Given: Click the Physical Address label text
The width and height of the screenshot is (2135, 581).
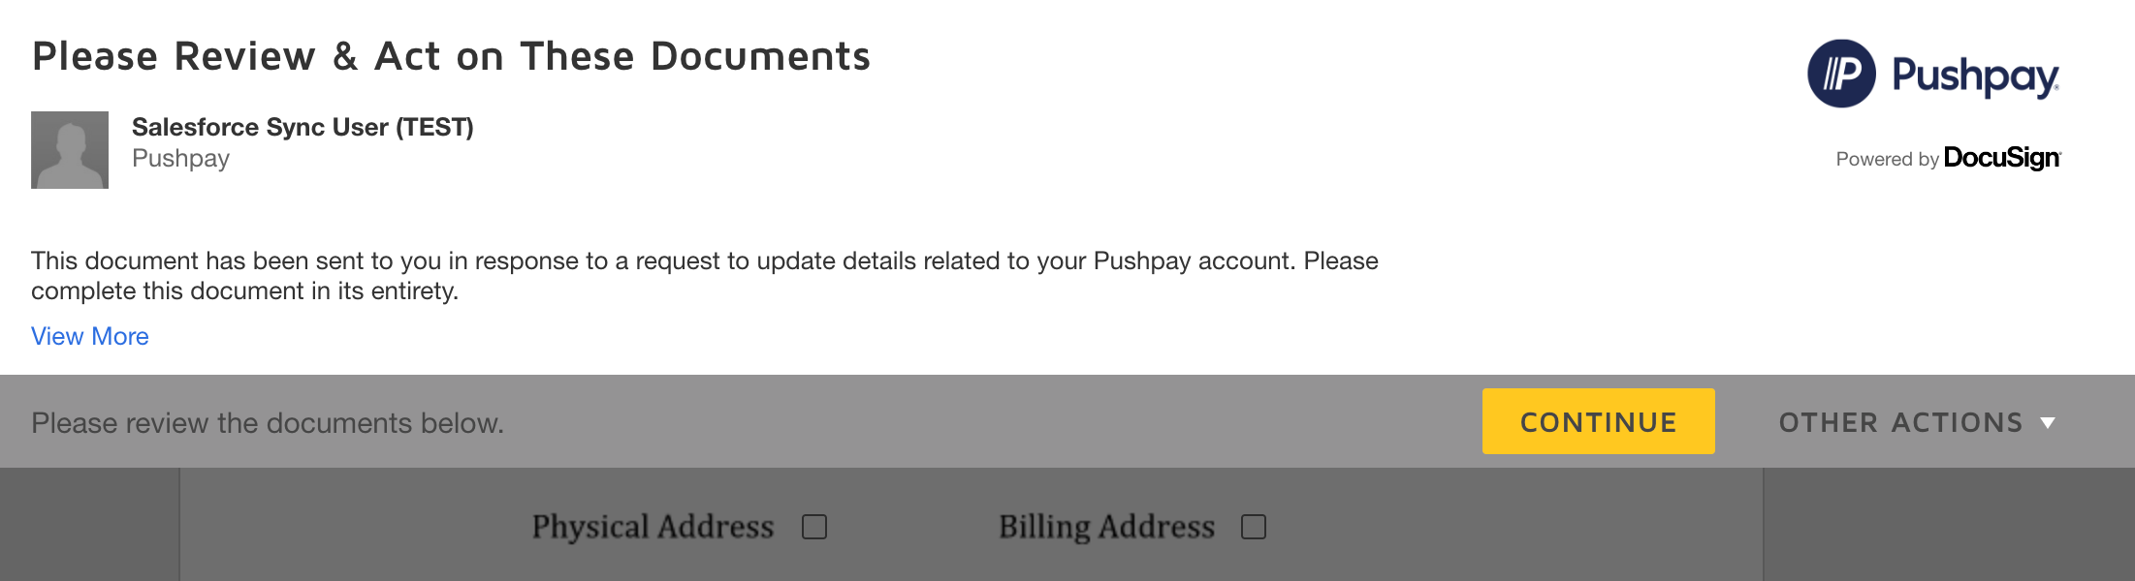Looking at the screenshot, I should (x=651, y=526).
